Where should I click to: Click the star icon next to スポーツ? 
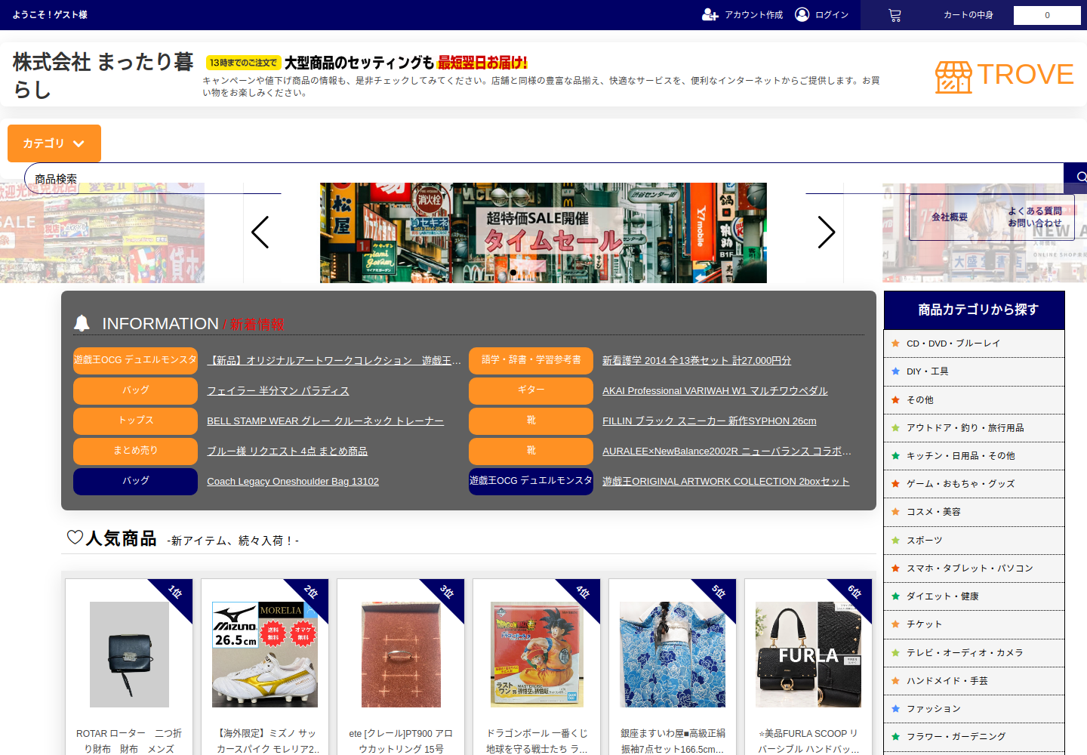[x=895, y=541]
